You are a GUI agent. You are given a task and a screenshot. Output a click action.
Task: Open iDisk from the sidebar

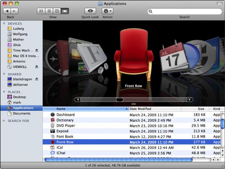(14, 45)
